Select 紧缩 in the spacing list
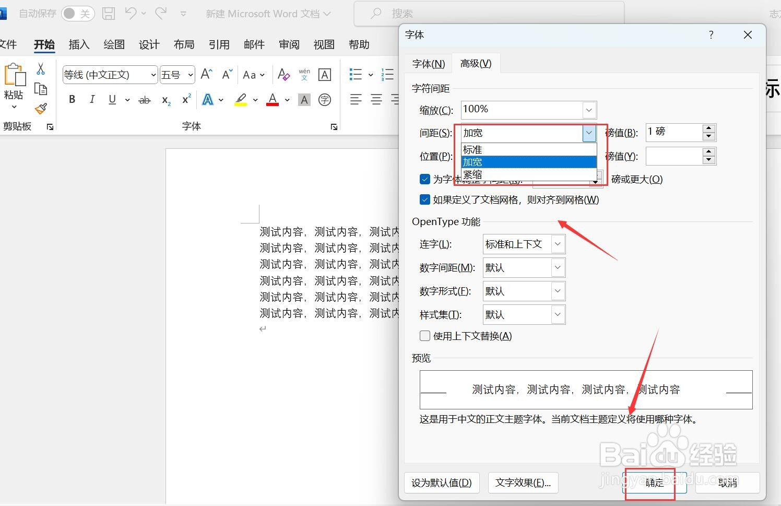This screenshot has width=781, height=506. (472, 174)
